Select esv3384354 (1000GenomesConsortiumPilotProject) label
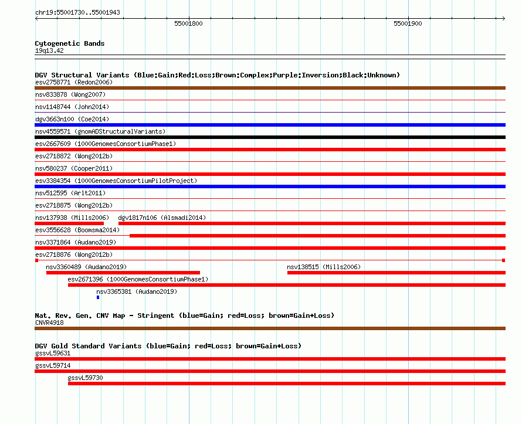The height and width of the screenshot is (424, 522). coord(116,181)
